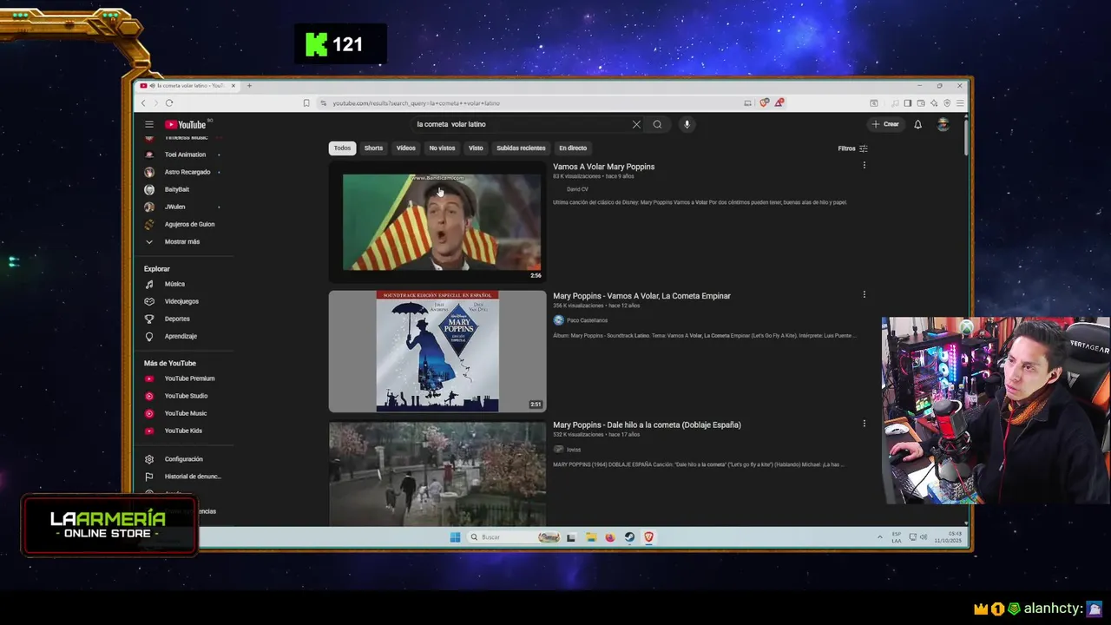Select the Todos filter chip
Viewport: 1111px width, 625px height.
point(342,148)
